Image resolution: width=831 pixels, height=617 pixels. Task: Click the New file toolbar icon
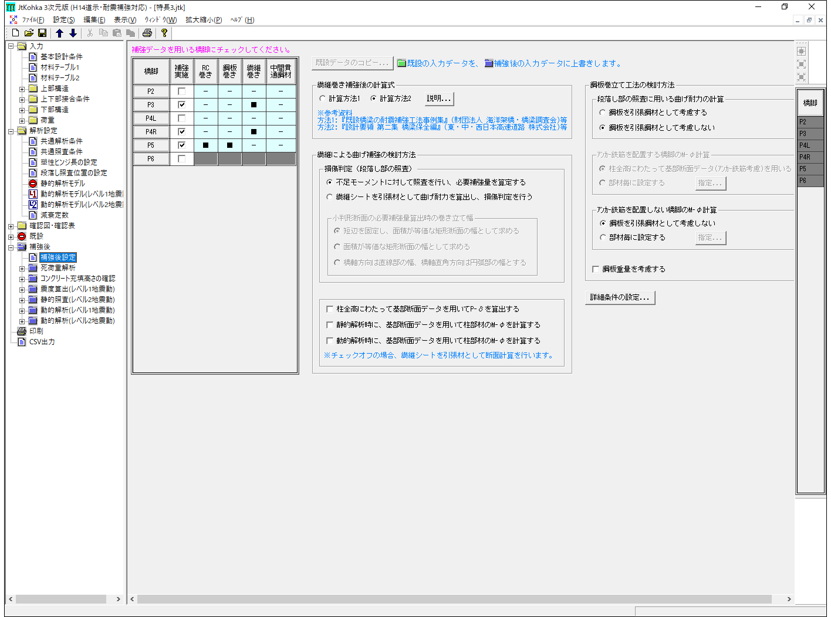(x=16, y=33)
